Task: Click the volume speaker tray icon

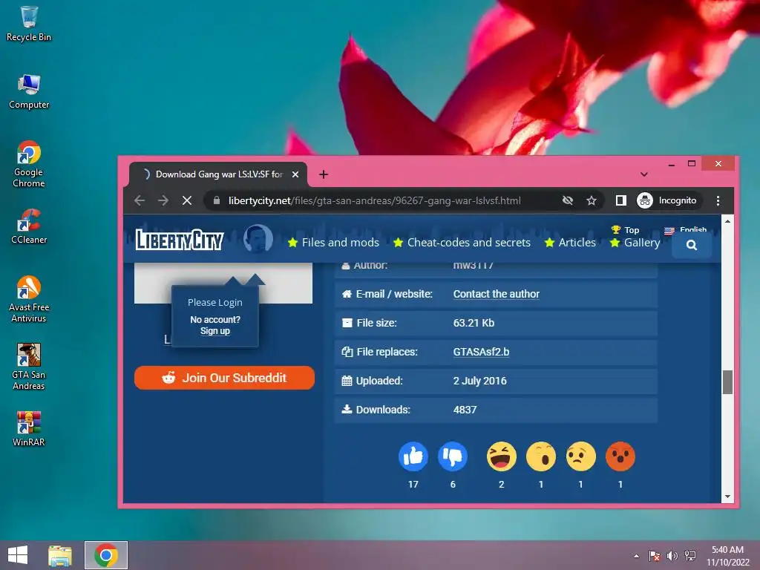Action: click(x=672, y=556)
